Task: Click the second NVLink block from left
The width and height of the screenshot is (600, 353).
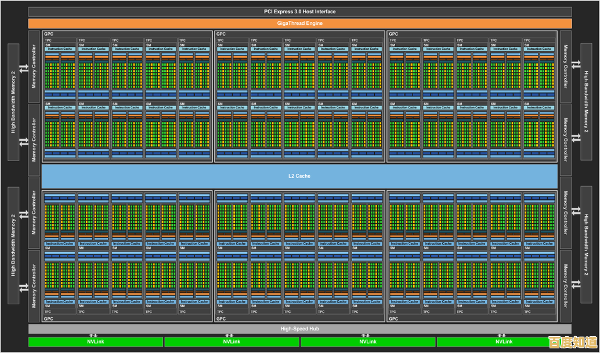Action: (x=232, y=342)
